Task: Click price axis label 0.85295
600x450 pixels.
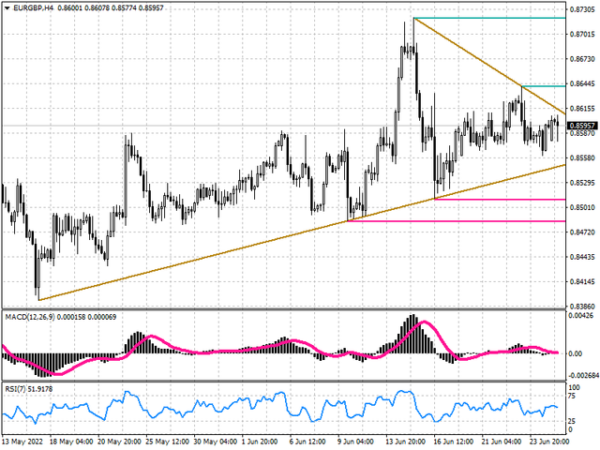Action: coord(582,183)
